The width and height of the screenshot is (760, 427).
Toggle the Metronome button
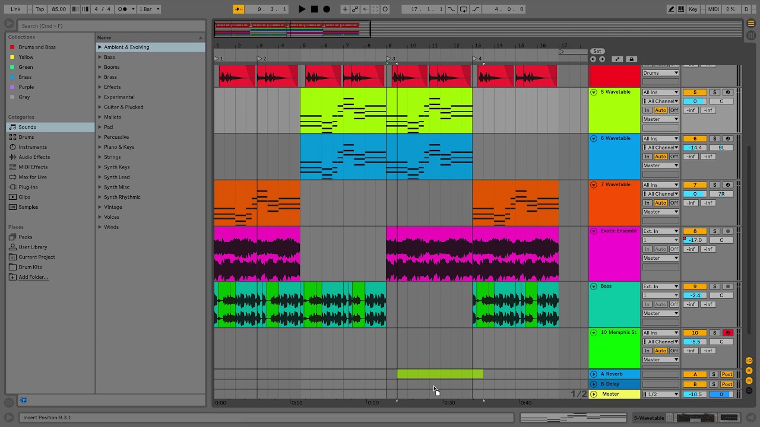tap(125, 9)
